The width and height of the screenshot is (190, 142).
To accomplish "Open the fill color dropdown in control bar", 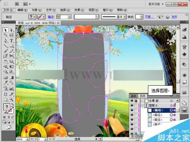I will pyautogui.click(x=35, y=17).
